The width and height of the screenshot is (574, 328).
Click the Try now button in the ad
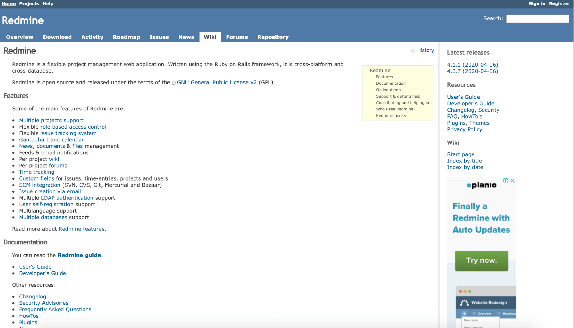click(481, 261)
